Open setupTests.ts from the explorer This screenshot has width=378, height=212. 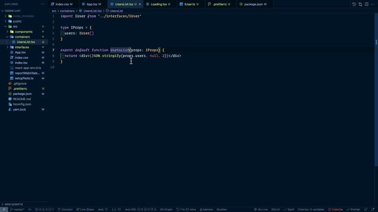(x=24, y=78)
